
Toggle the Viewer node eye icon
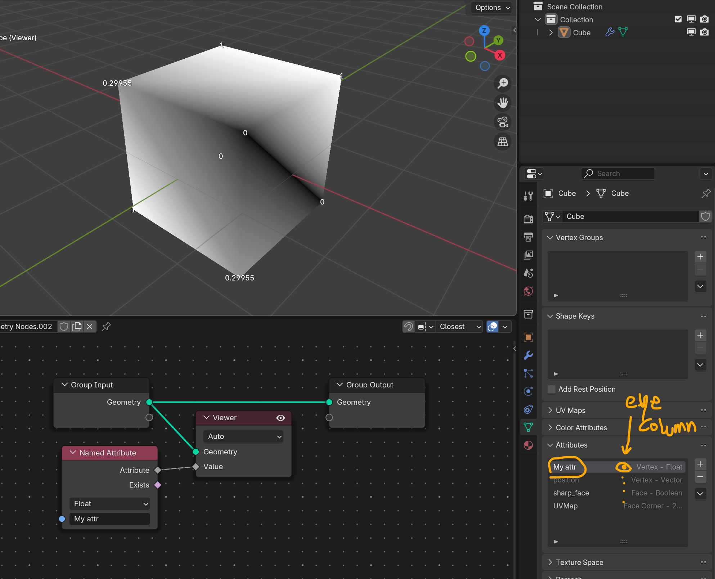[280, 418]
